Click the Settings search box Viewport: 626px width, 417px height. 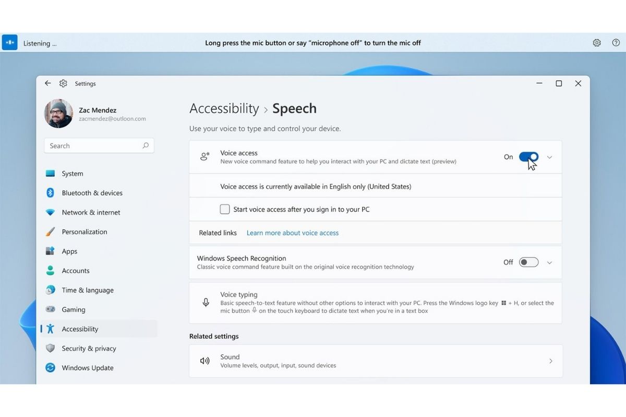coord(99,146)
